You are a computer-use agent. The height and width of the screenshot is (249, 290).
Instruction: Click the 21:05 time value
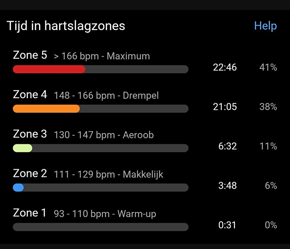(225, 107)
